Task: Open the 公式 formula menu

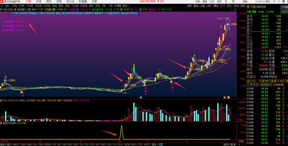Action: (212, 2)
